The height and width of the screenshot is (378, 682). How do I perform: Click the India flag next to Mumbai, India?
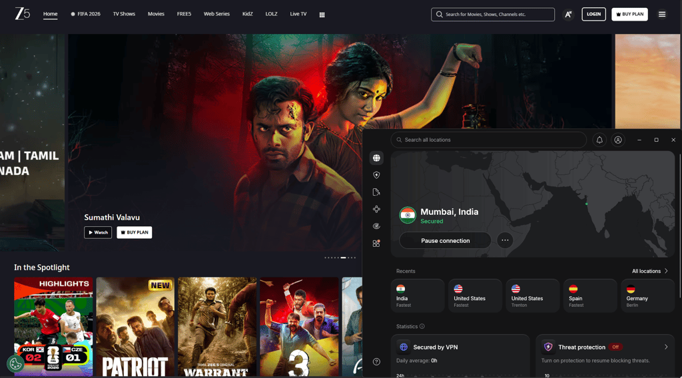tap(408, 215)
